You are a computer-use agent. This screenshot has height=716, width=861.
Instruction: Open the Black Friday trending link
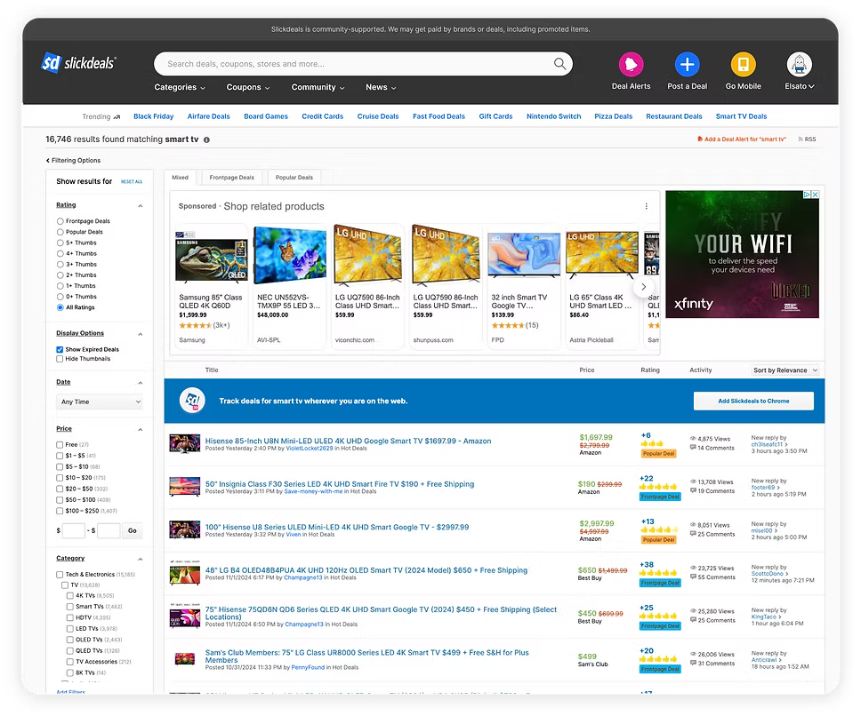pos(153,116)
